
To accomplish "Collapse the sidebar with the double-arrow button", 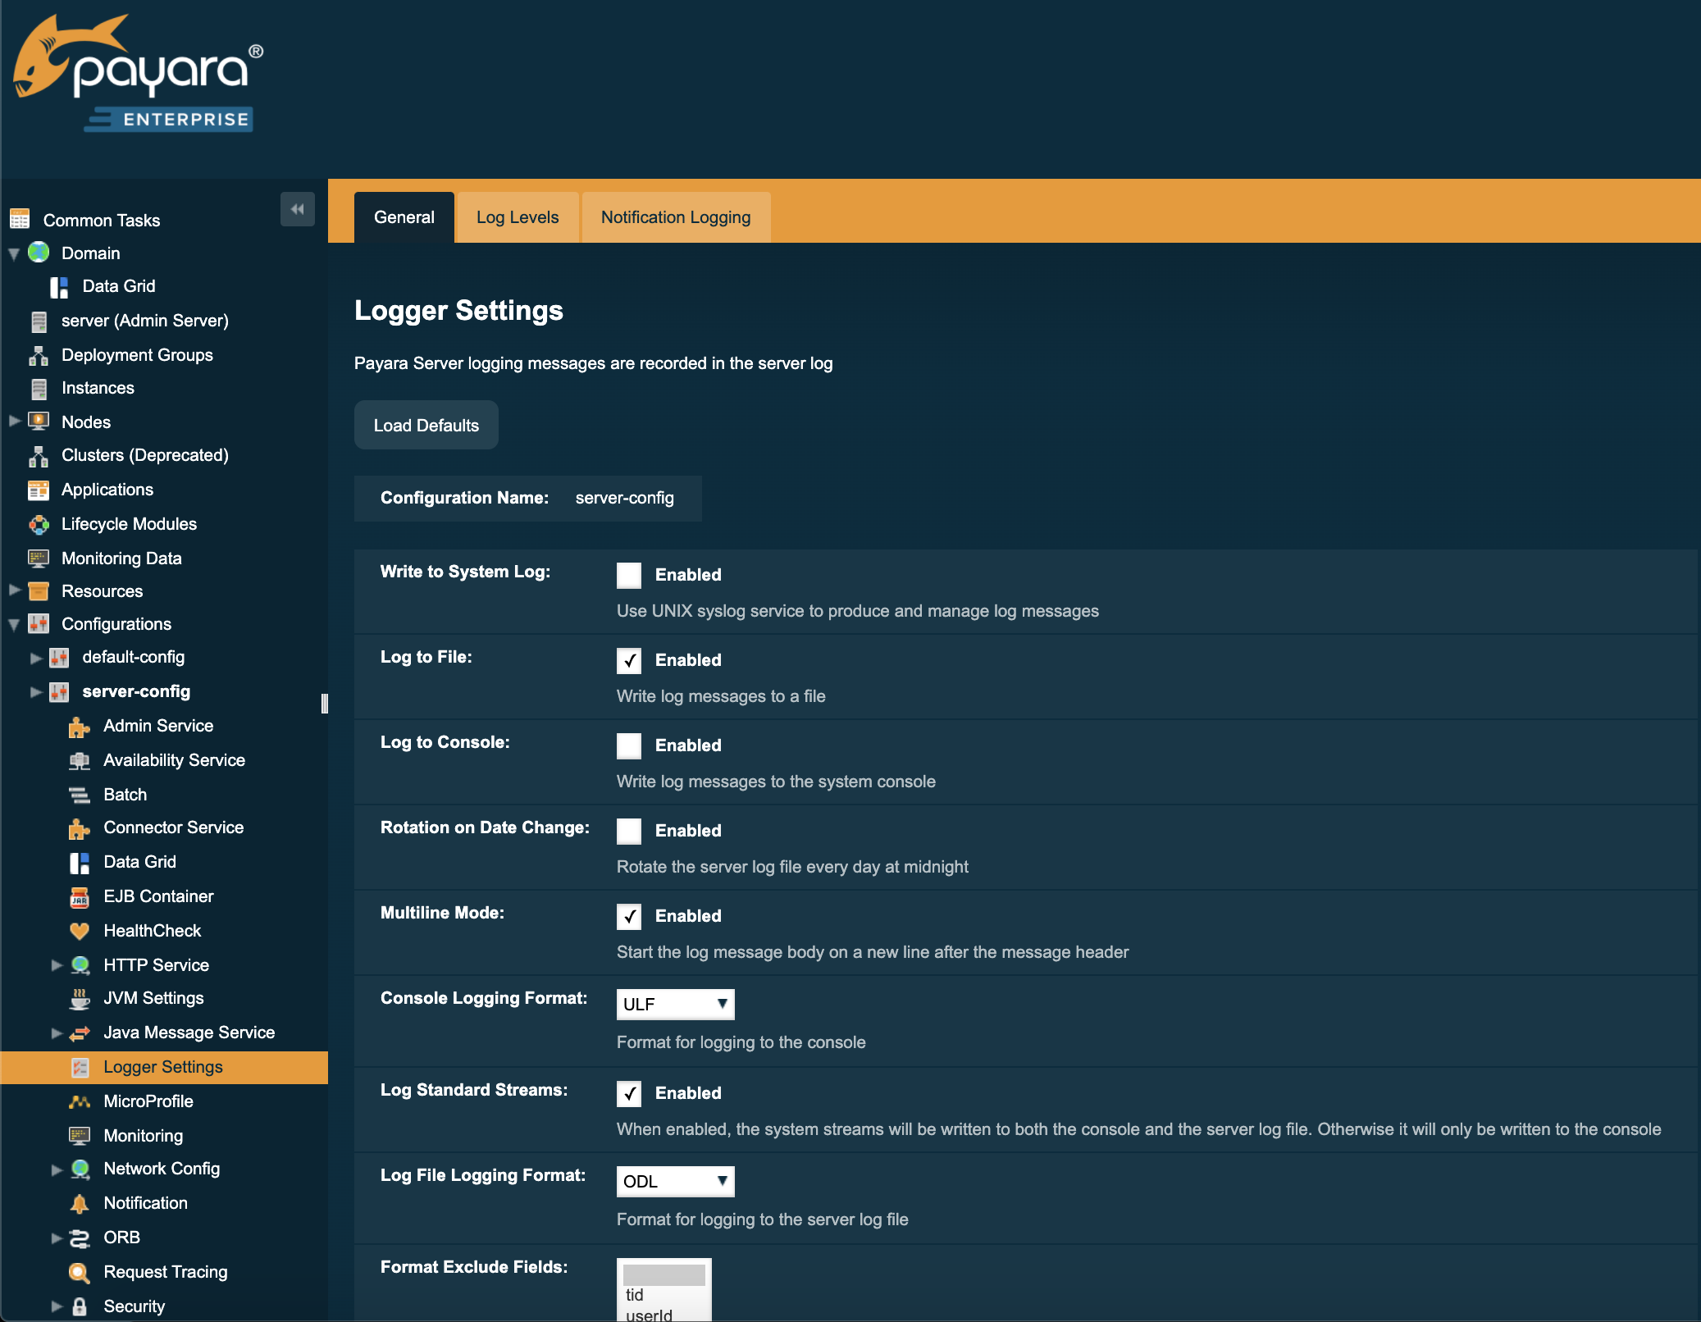I will [298, 209].
